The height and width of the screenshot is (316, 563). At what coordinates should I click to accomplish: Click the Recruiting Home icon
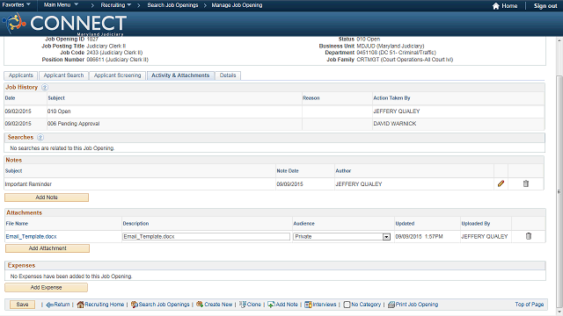pos(80,305)
